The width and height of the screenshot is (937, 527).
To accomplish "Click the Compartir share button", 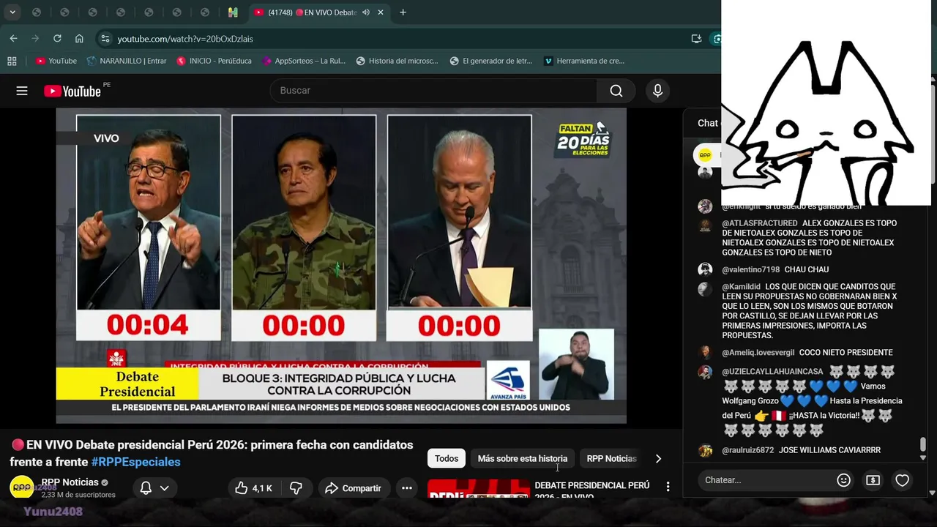I will tap(354, 488).
